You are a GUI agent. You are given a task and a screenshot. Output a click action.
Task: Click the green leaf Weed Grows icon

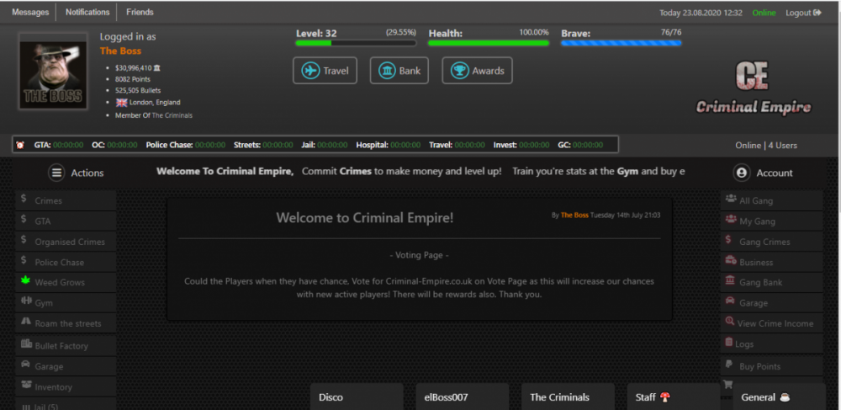tap(25, 282)
